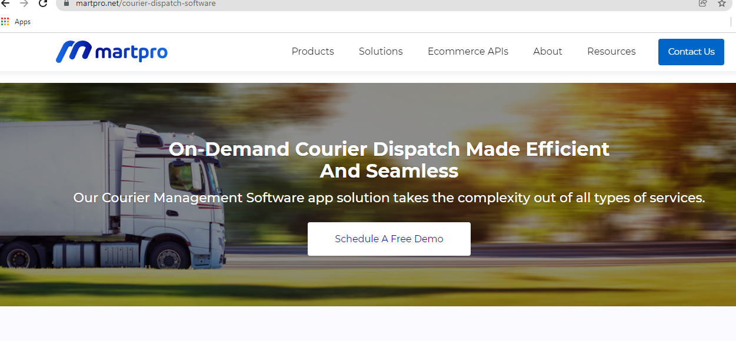Reload the courier-dispatch-software page
Screen dimensions: 736x341
click(x=42, y=4)
